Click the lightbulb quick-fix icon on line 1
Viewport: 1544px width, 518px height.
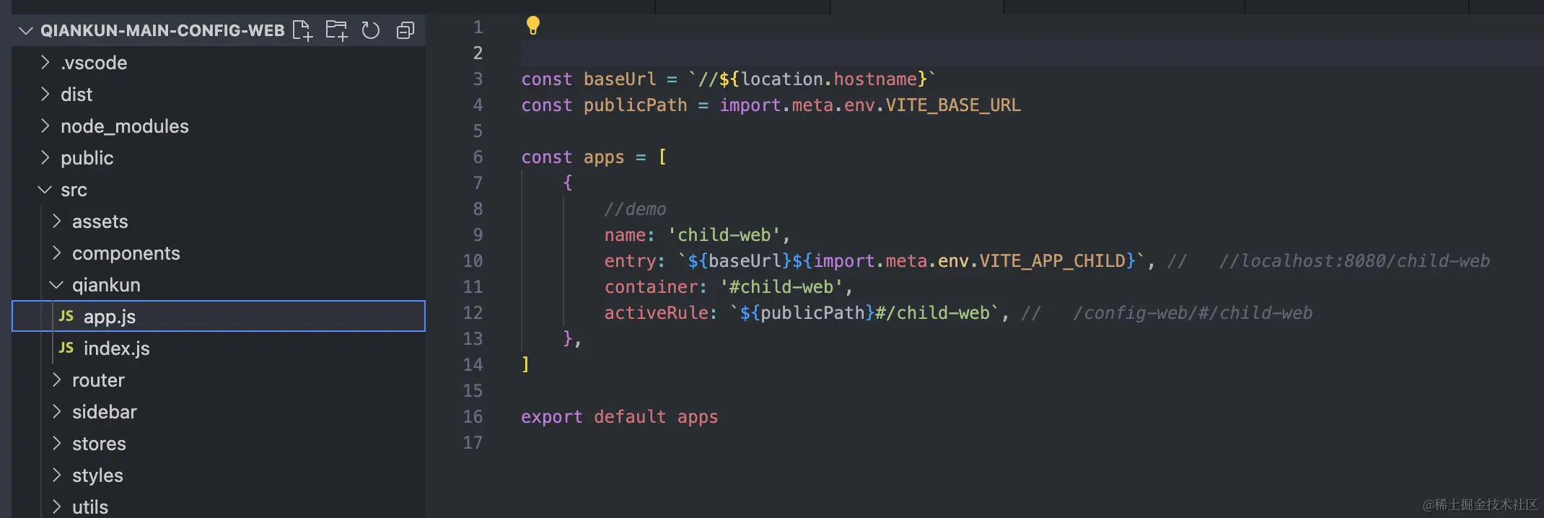533,25
